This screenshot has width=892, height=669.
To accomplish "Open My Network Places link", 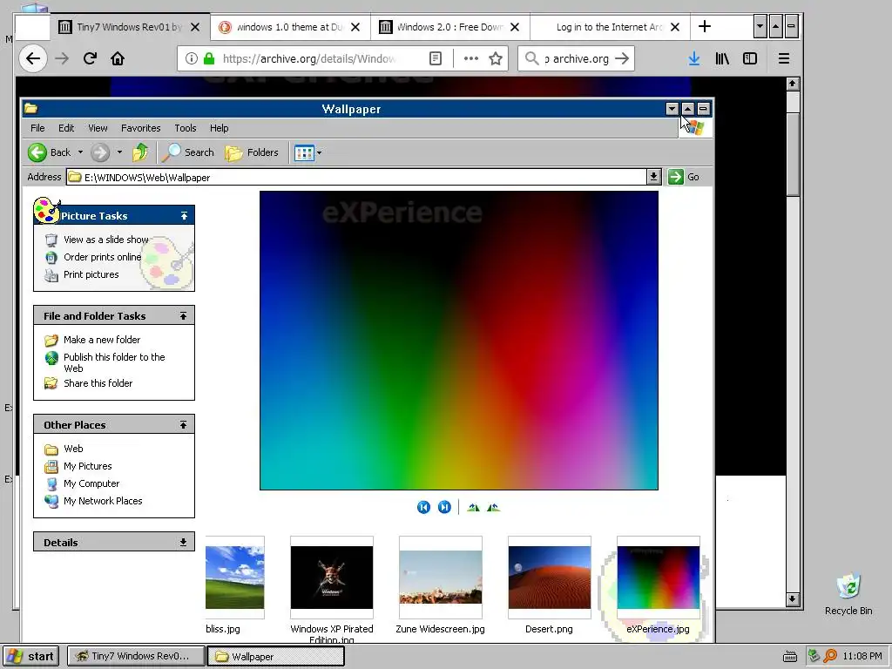I will point(103,501).
